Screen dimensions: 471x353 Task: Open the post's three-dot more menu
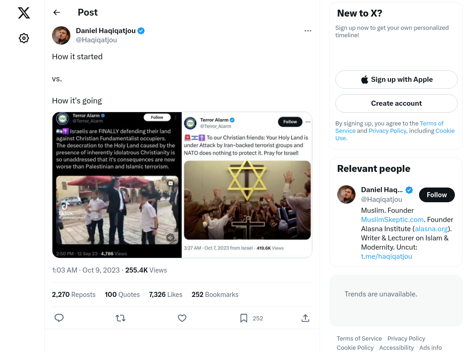point(308,31)
